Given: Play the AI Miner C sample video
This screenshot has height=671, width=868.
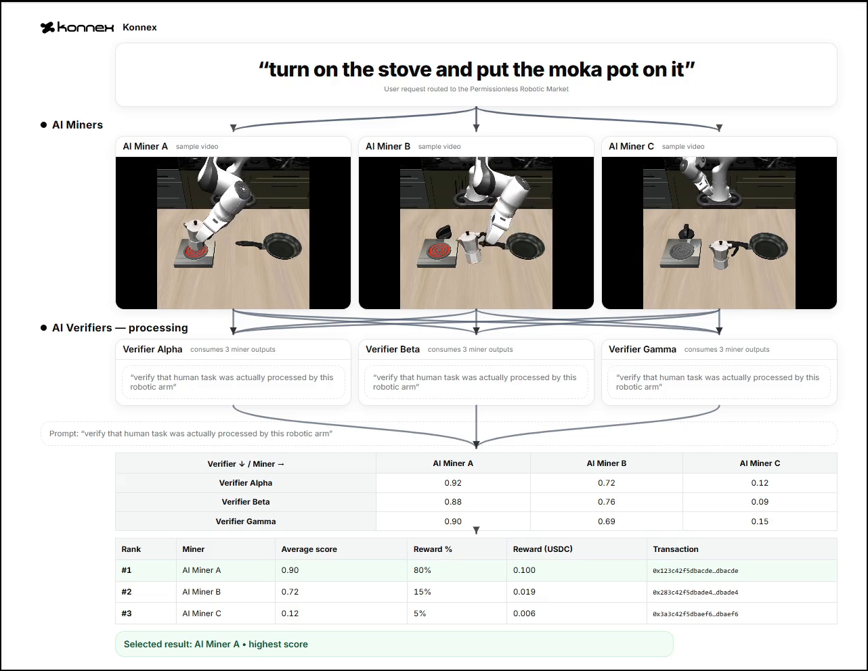Looking at the screenshot, I should [719, 233].
